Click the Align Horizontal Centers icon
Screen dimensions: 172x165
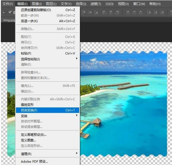pos(111,13)
